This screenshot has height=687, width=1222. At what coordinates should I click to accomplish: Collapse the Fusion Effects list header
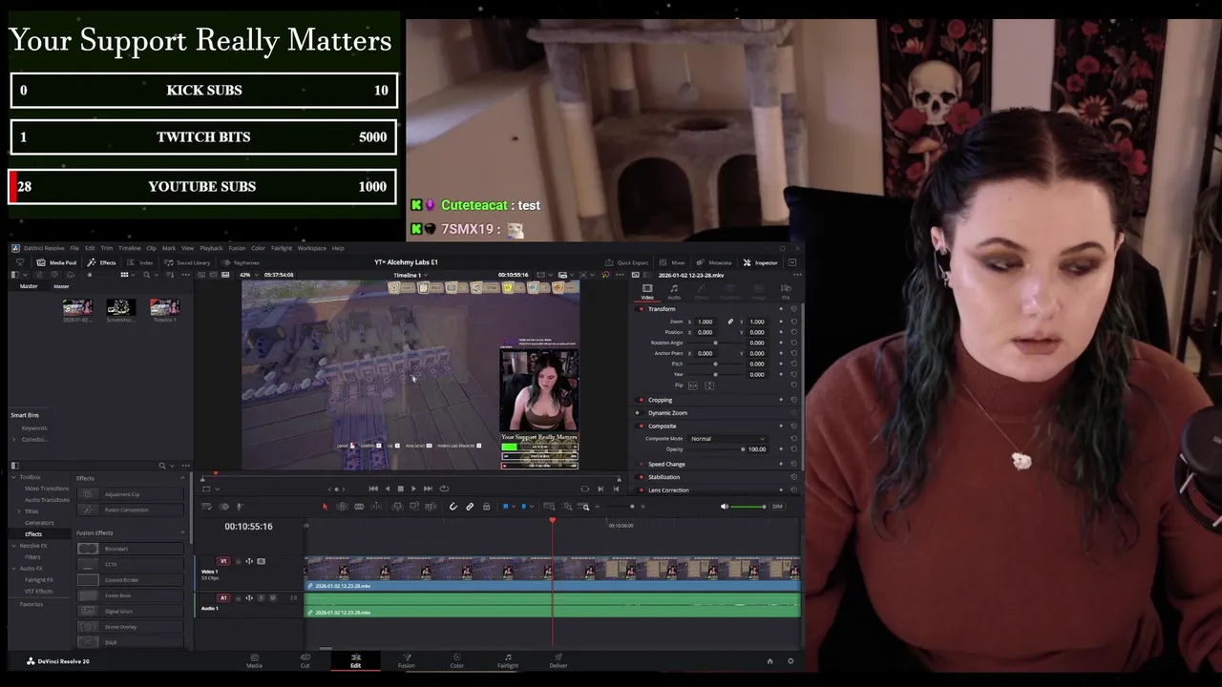(x=182, y=533)
